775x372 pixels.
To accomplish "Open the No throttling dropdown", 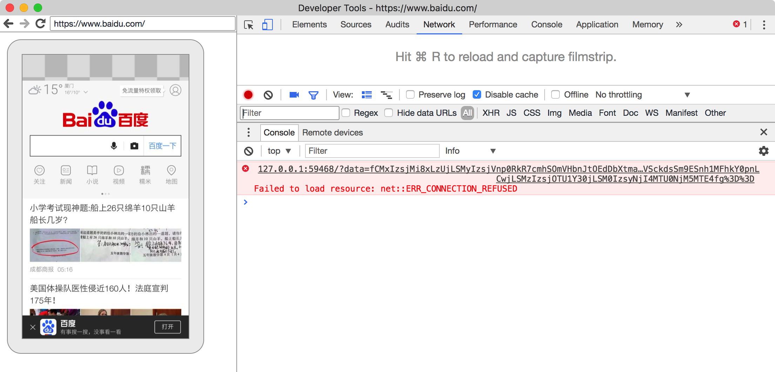I will click(x=643, y=95).
